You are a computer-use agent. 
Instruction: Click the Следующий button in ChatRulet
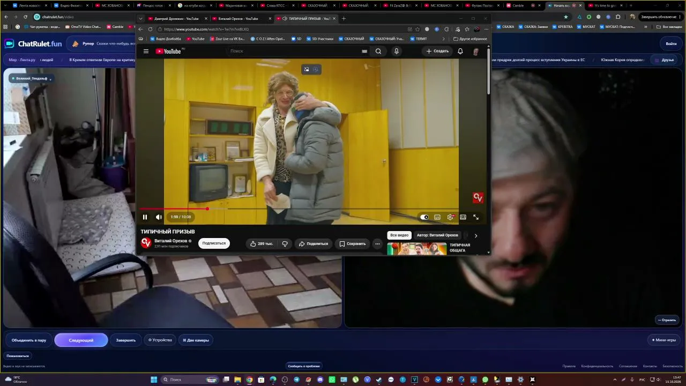click(x=81, y=340)
